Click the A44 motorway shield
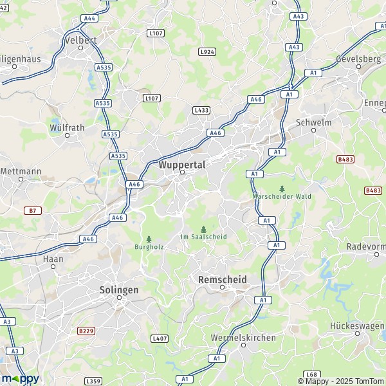This screenshot has width=386, height=386. (89, 18)
